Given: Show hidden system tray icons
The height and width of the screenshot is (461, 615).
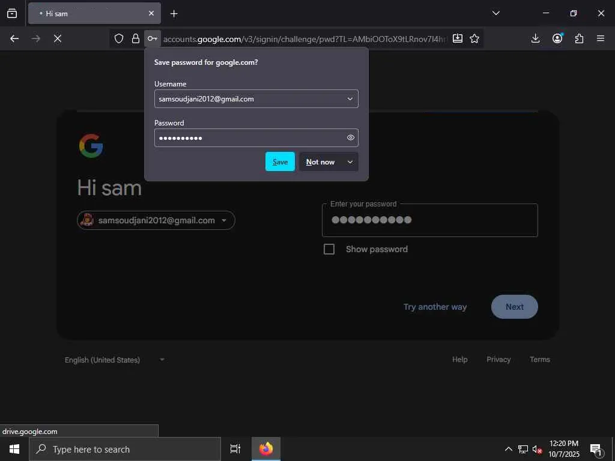Looking at the screenshot, I should coord(508,449).
